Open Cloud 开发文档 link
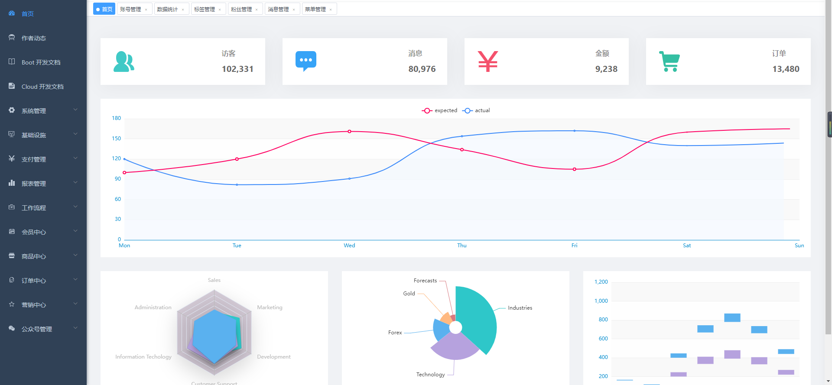Viewport: 832px width, 385px height. coord(43,86)
